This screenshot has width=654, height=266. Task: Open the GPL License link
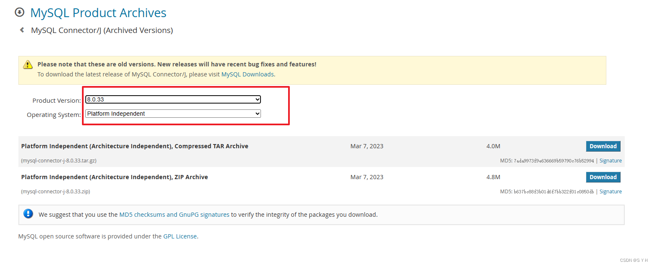point(180,236)
